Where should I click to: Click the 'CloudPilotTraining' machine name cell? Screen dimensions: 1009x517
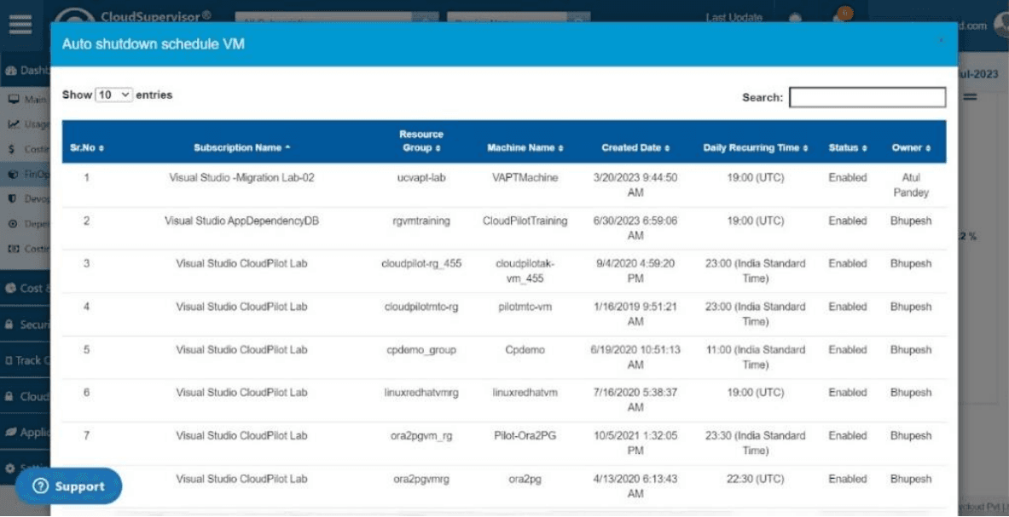[525, 221]
